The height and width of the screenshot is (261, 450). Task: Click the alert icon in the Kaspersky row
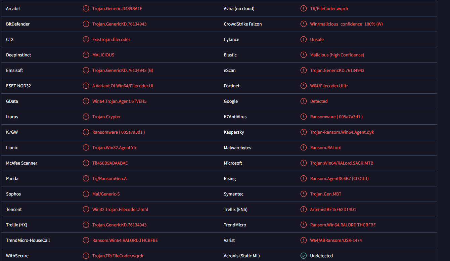(304, 132)
